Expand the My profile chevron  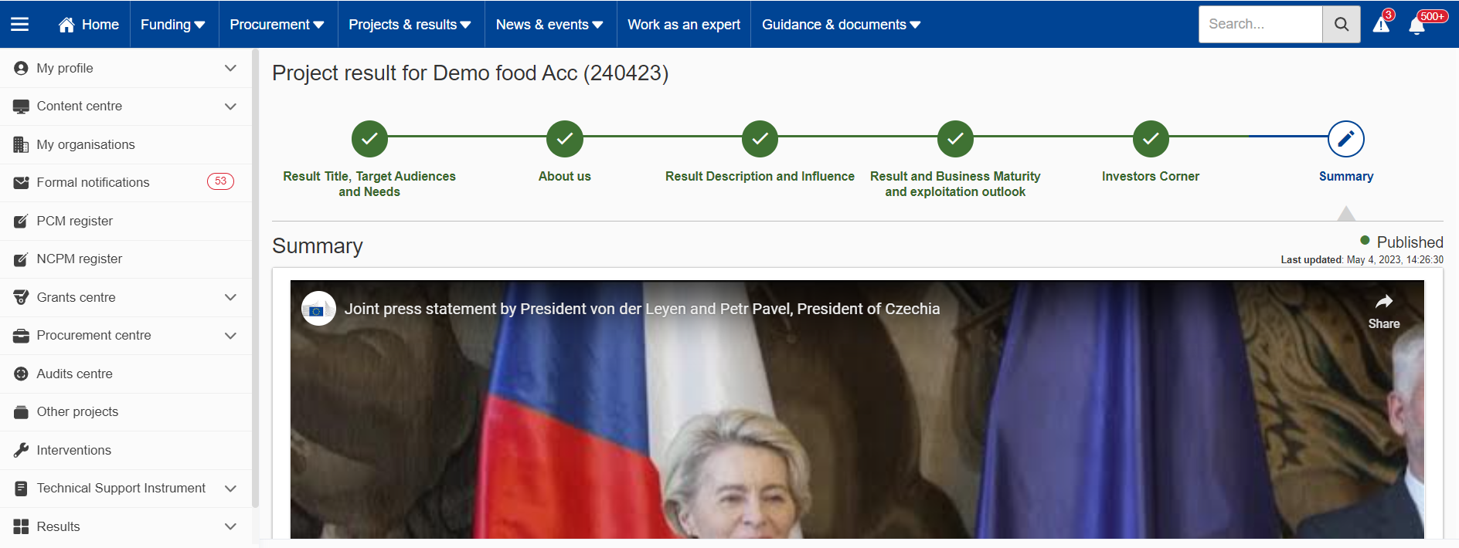[x=230, y=68]
